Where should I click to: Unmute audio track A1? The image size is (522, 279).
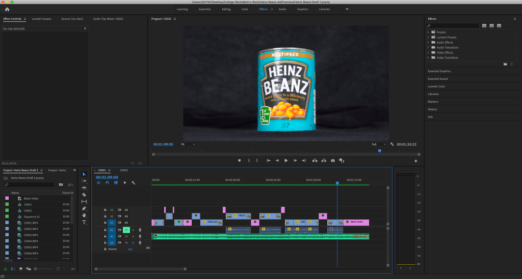[x=126, y=230]
